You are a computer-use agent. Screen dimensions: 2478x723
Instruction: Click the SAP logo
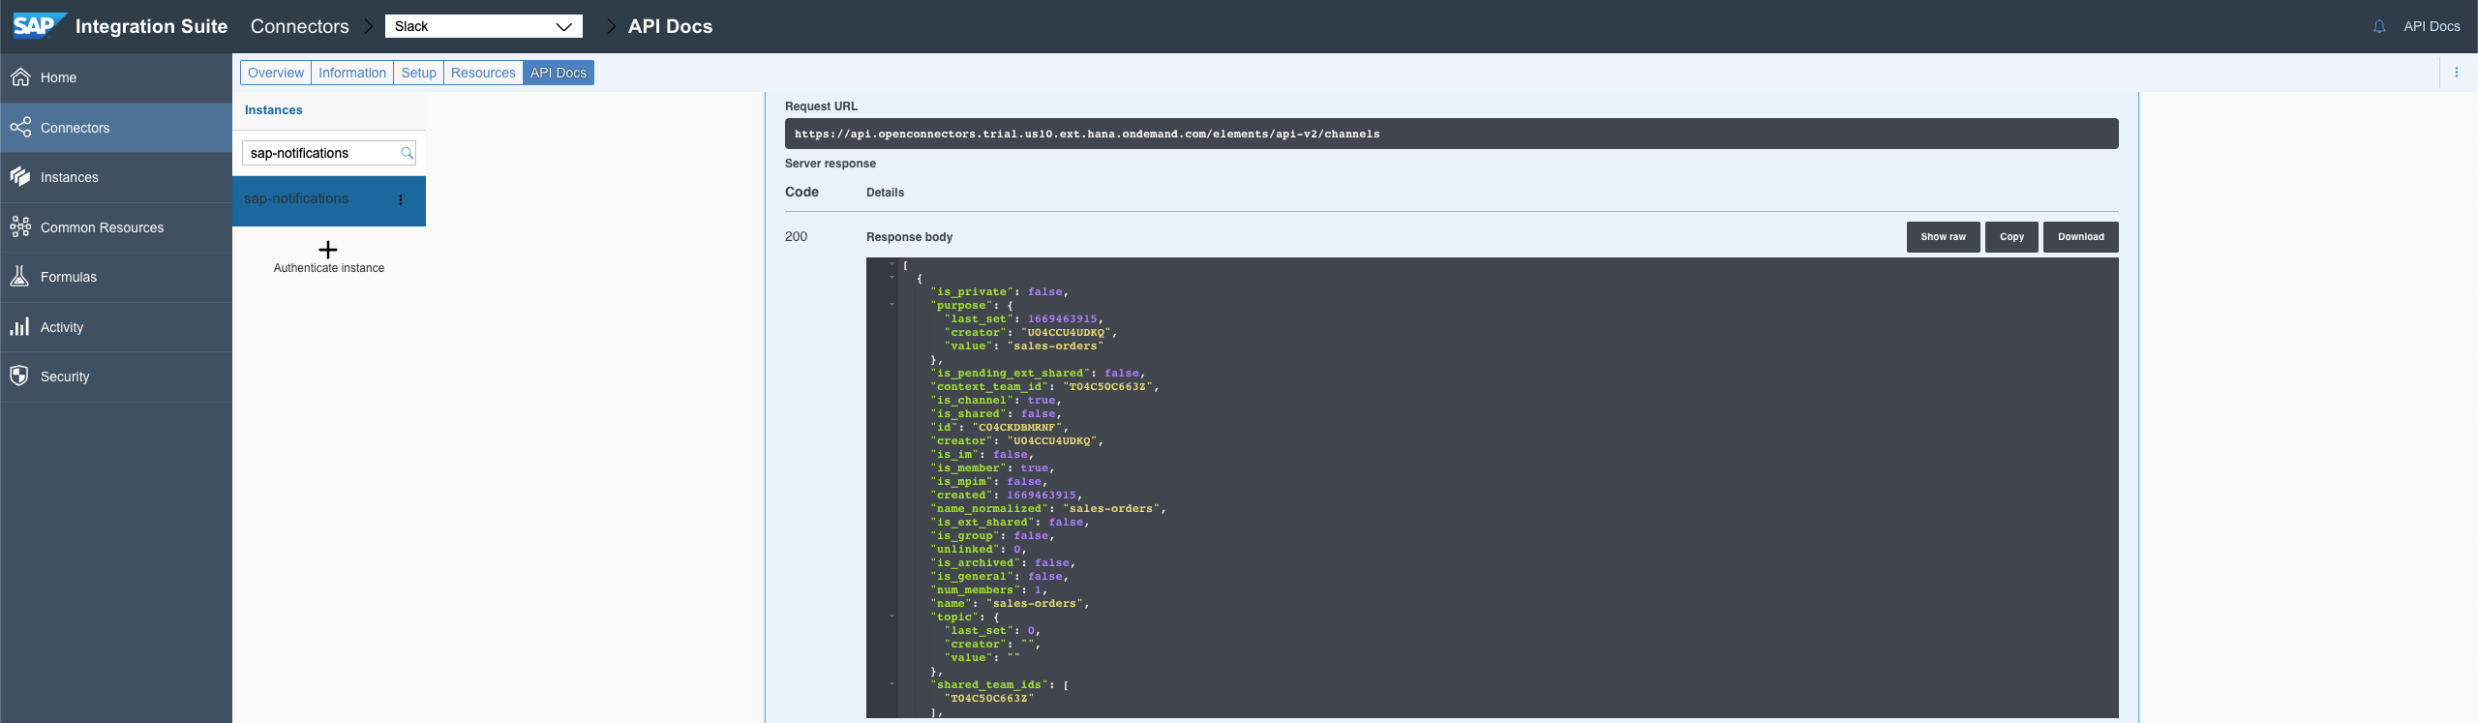pos(40,25)
